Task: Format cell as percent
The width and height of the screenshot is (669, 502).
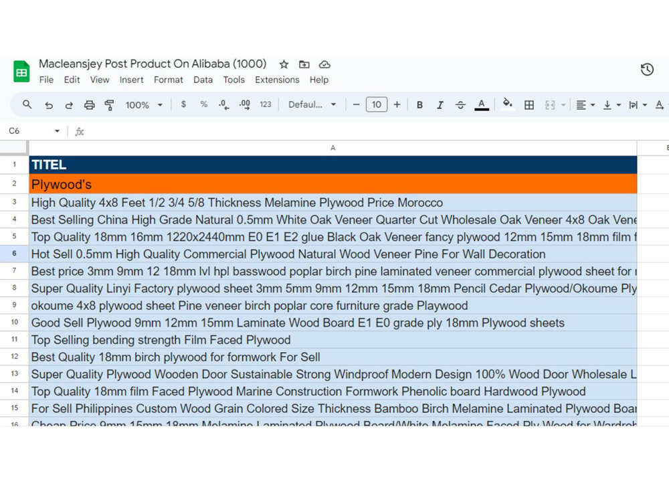Action: [x=204, y=104]
